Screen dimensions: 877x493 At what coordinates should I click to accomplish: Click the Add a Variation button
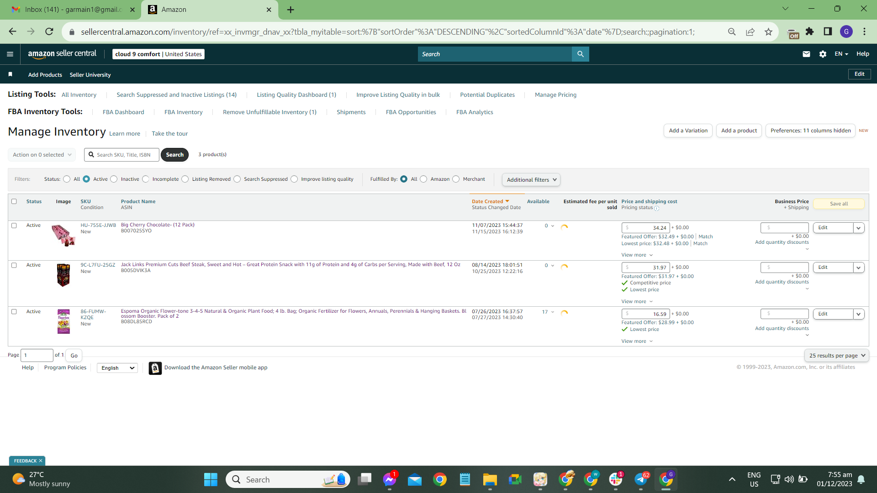pyautogui.click(x=688, y=131)
